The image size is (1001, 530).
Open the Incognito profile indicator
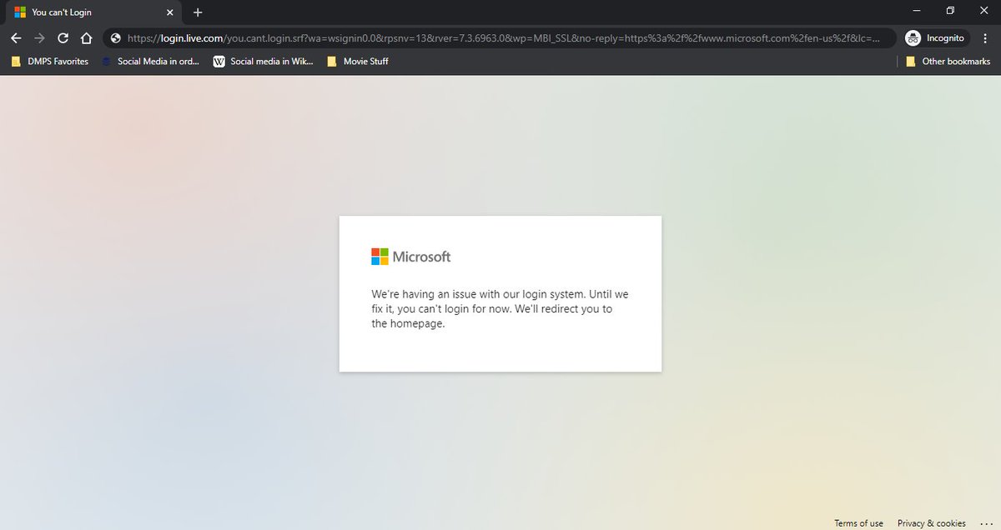click(x=935, y=38)
